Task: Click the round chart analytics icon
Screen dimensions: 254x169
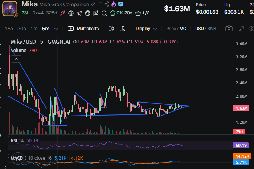Action: [88, 13]
